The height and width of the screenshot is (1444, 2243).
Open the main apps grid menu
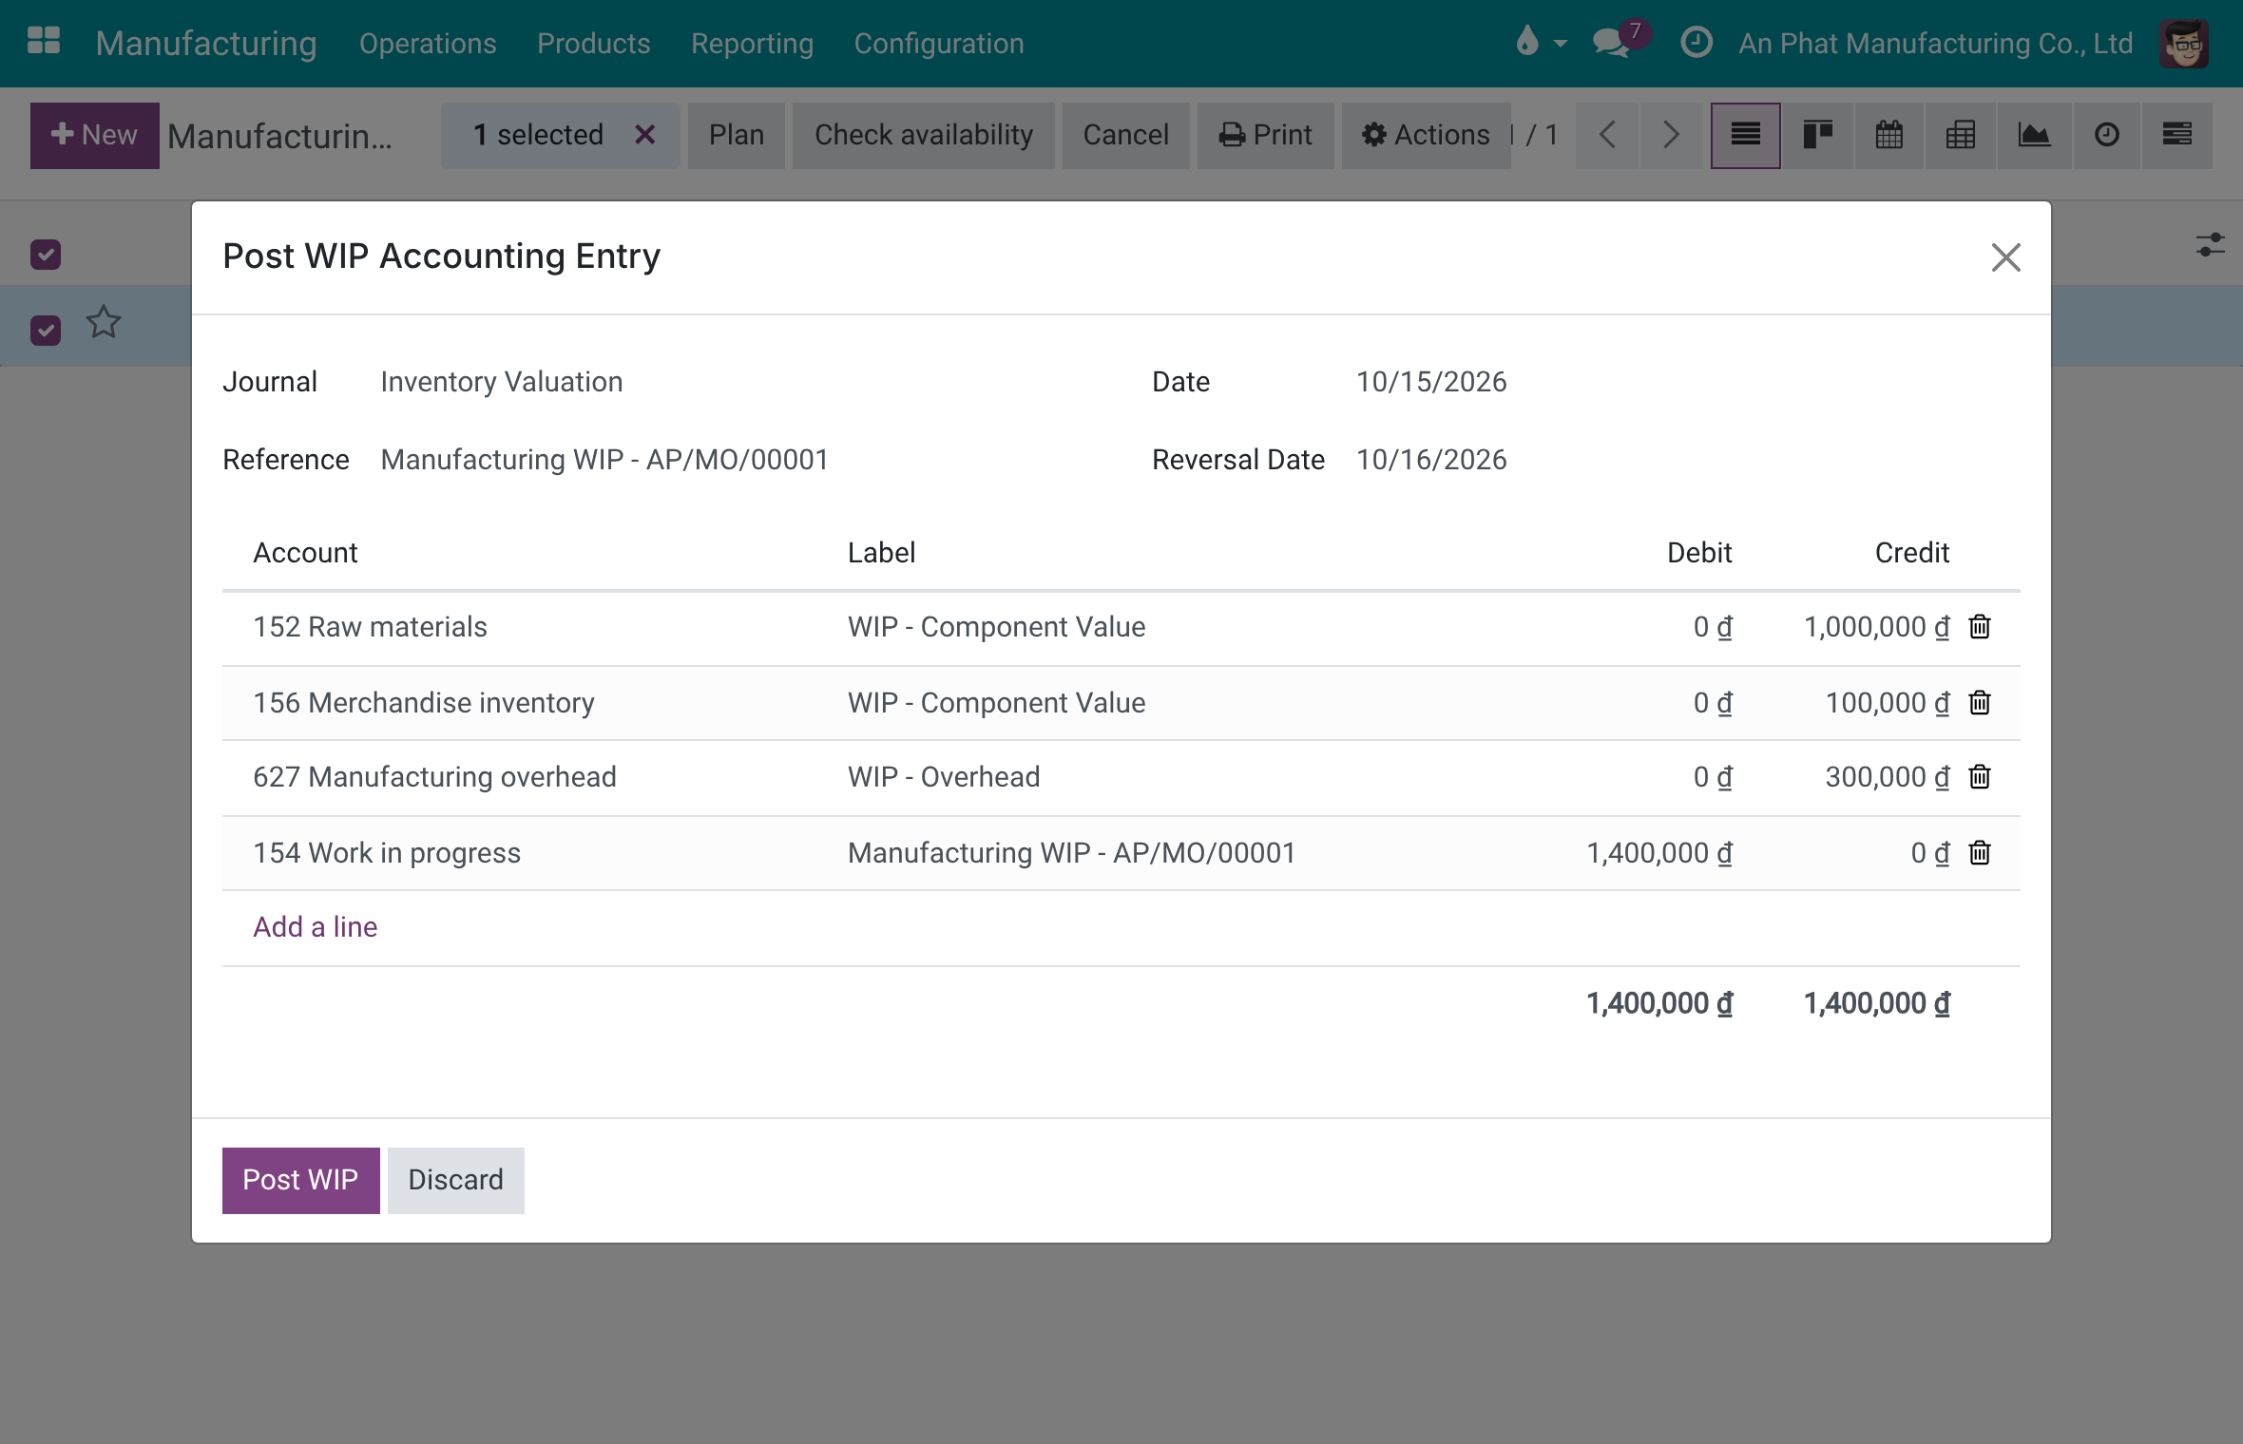coord(44,42)
